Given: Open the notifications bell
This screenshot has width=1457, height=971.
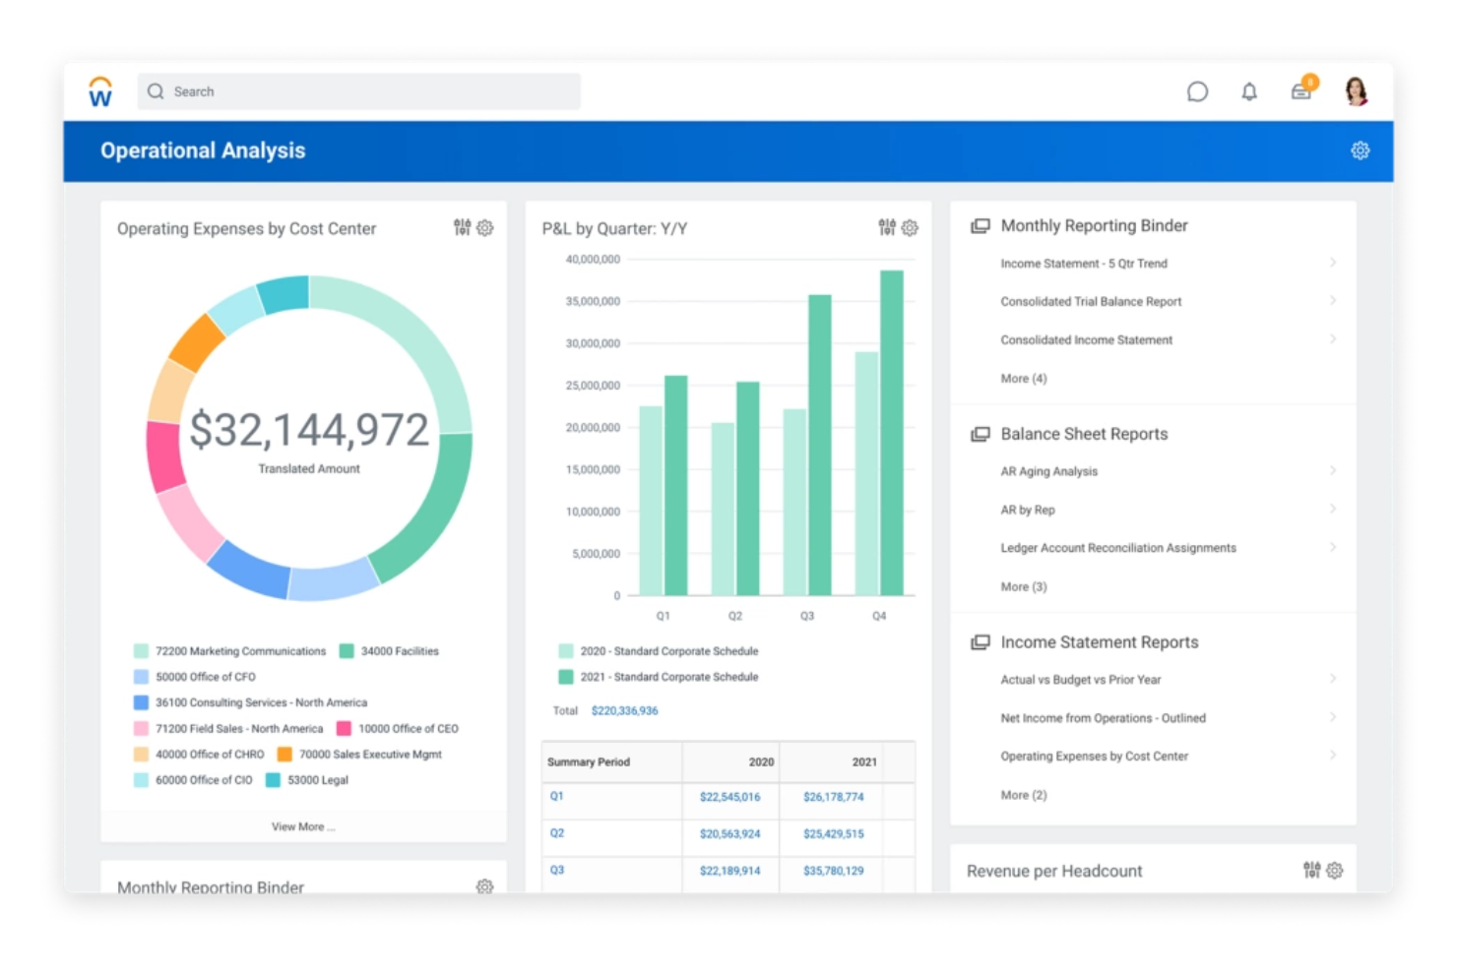Looking at the screenshot, I should click(x=1248, y=91).
